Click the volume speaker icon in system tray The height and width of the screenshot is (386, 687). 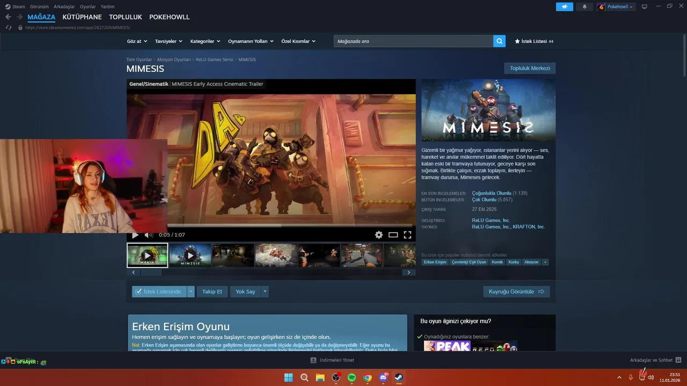[x=651, y=377]
